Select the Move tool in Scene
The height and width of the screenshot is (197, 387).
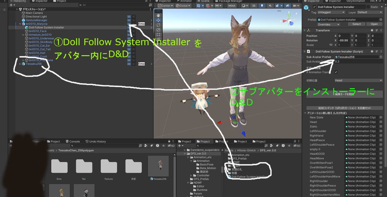pos(158,20)
